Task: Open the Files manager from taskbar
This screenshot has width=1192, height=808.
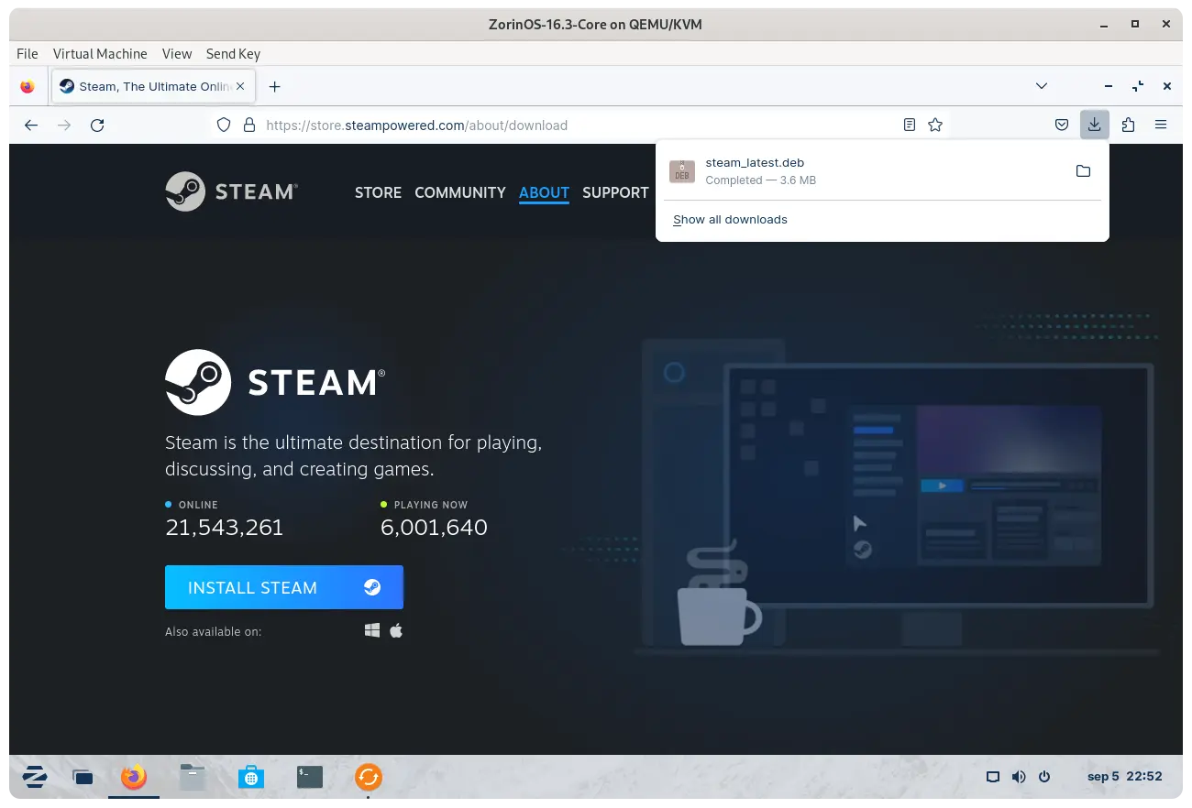Action: click(192, 777)
